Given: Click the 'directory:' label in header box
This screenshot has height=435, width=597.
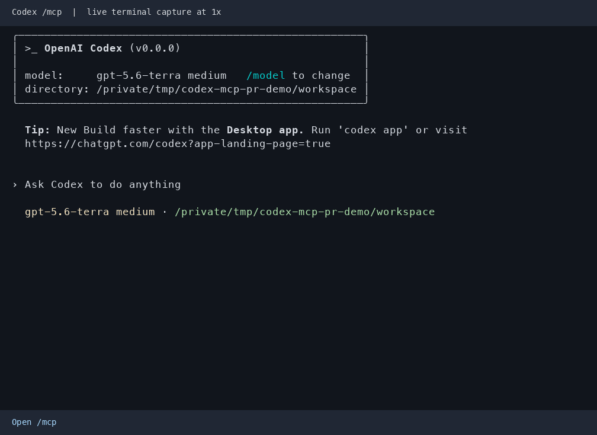Looking at the screenshot, I should tap(57, 89).
